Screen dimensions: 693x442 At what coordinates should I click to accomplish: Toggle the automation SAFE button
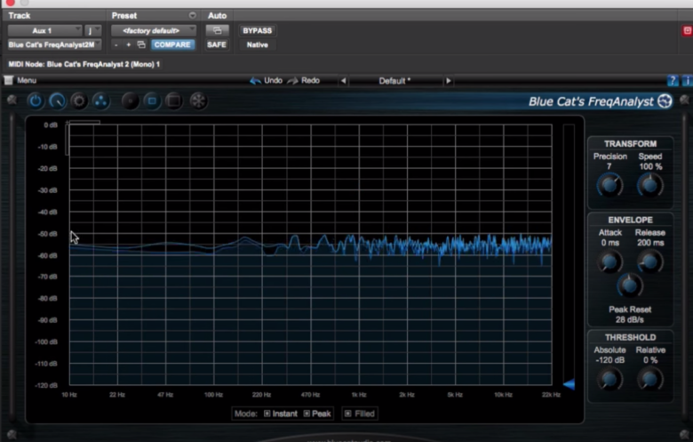(x=217, y=44)
